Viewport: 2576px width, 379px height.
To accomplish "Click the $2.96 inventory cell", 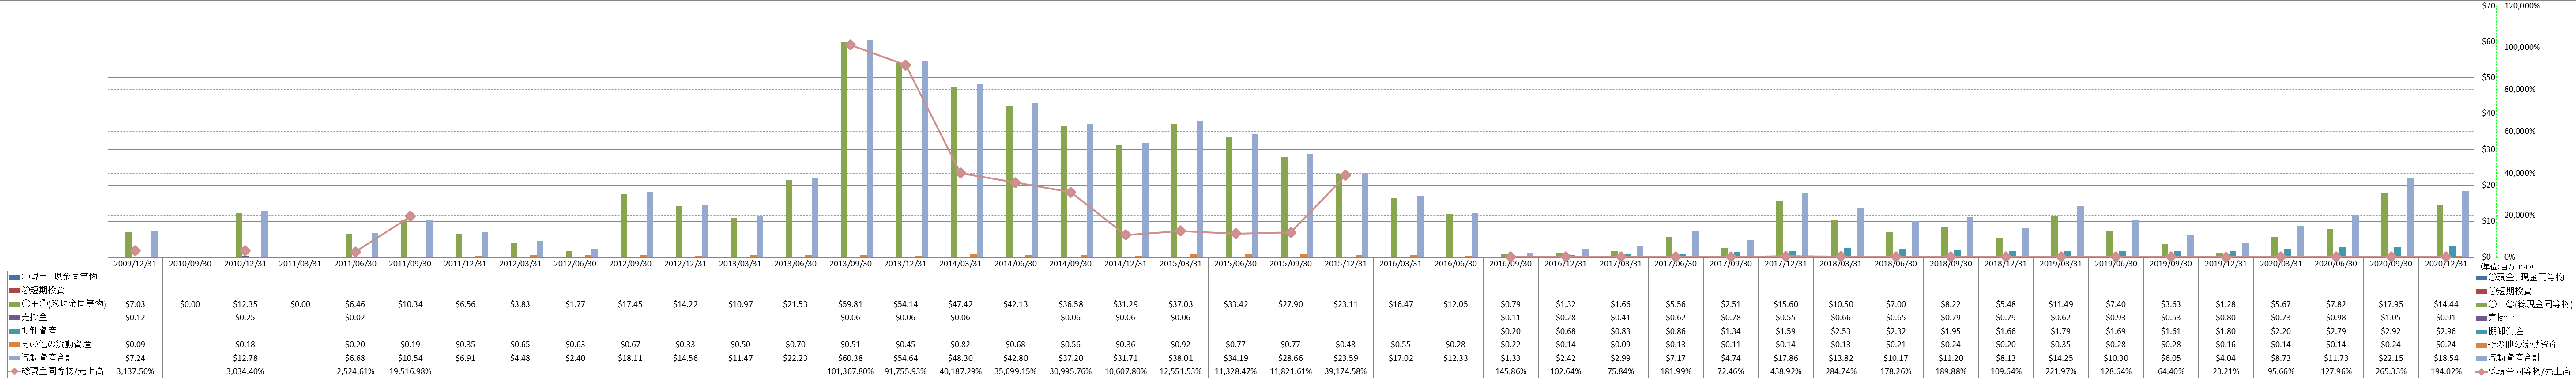I will [x=2445, y=331].
